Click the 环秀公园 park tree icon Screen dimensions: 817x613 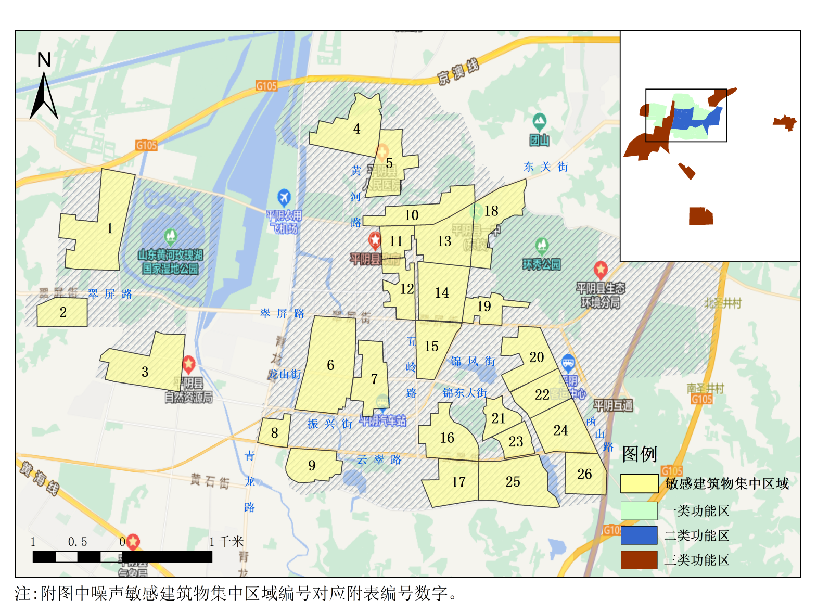(542, 245)
